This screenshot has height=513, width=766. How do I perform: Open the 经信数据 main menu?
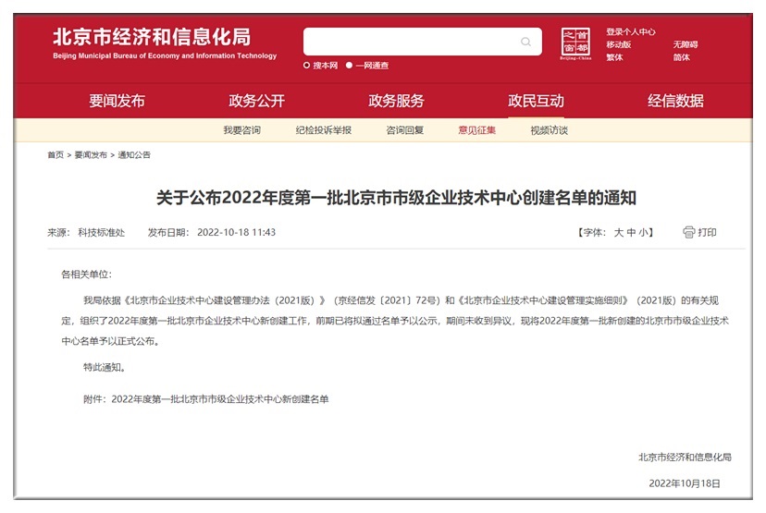(x=675, y=101)
